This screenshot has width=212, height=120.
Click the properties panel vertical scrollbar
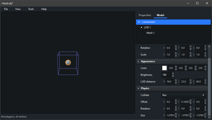209,79
